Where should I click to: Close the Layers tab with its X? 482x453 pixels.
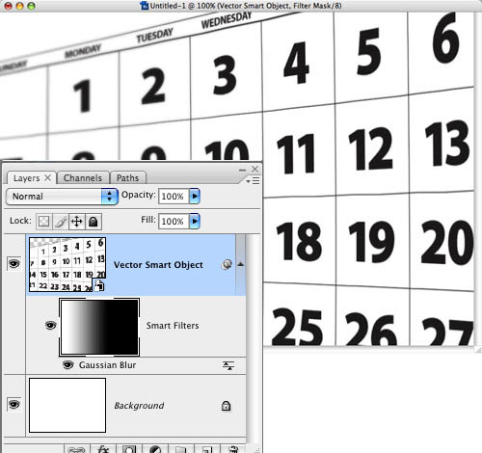(x=47, y=177)
